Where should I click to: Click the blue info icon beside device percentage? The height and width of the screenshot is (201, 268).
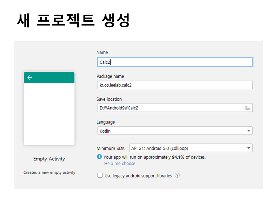(99, 157)
